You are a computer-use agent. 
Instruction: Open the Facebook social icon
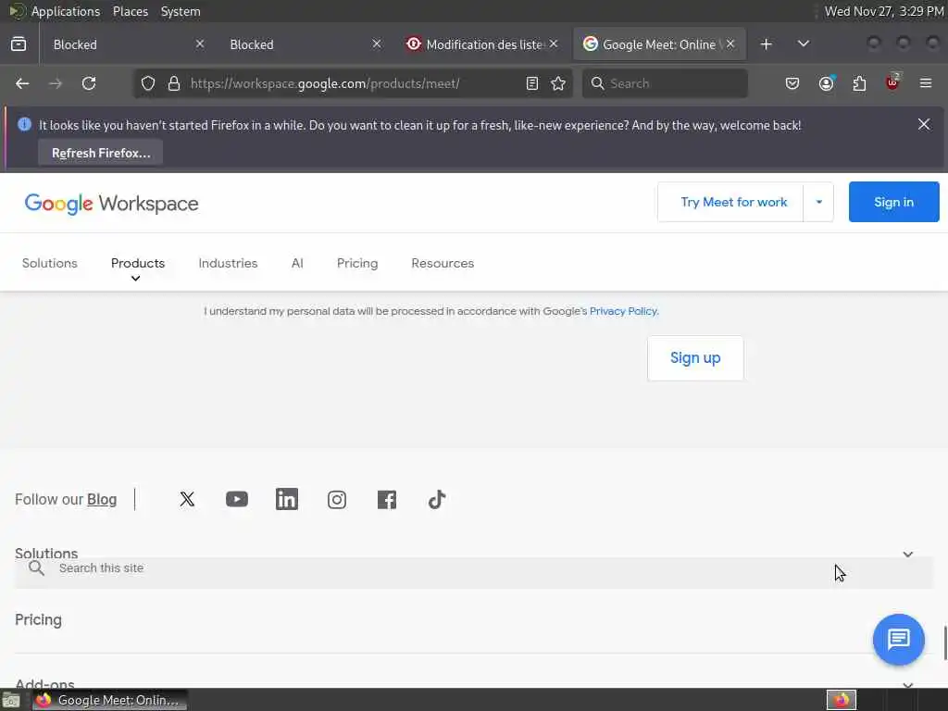387,499
